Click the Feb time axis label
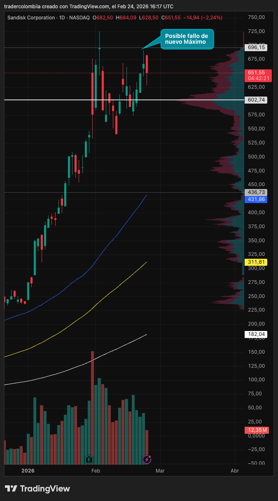The width and height of the screenshot is (278, 501). 96,471
